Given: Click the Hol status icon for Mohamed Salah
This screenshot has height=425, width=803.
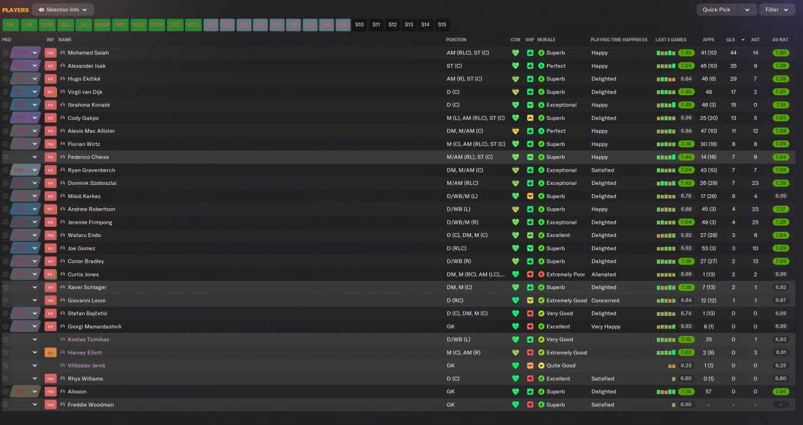Looking at the screenshot, I should (x=50, y=53).
